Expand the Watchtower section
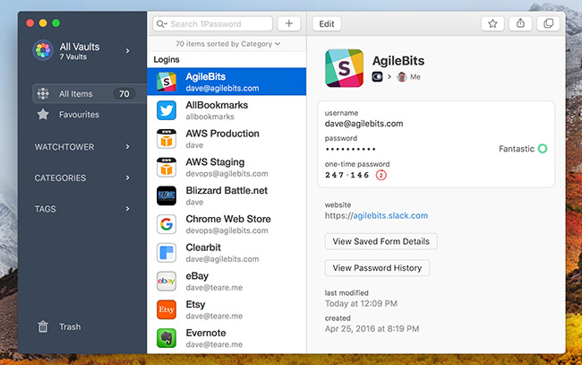 (x=82, y=146)
